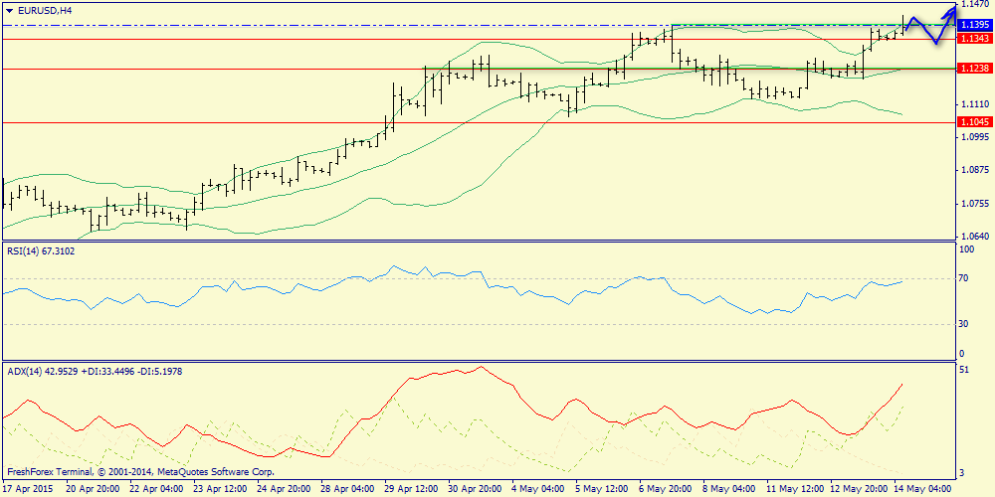Click the EURUSD,H4 chart title

pyautogui.click(x=44, y=10)
